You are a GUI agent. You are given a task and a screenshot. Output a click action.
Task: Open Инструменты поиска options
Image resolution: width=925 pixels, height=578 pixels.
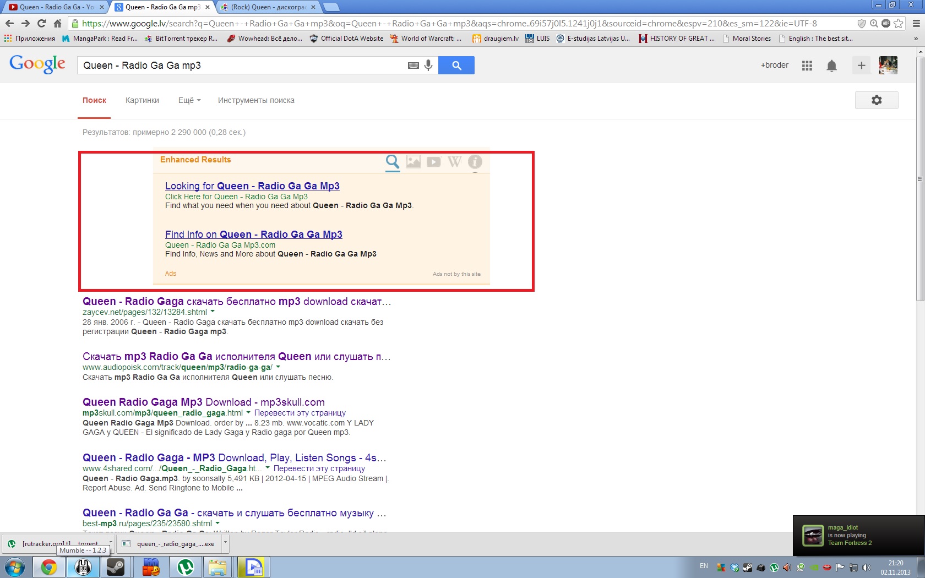pyautogui.click(x=256, y=100)
